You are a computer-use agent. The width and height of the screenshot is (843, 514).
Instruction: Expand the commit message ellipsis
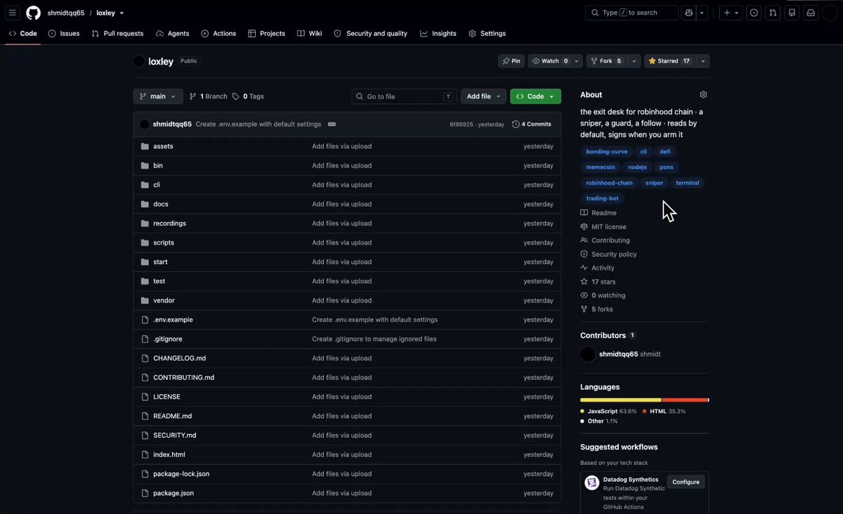332,124
